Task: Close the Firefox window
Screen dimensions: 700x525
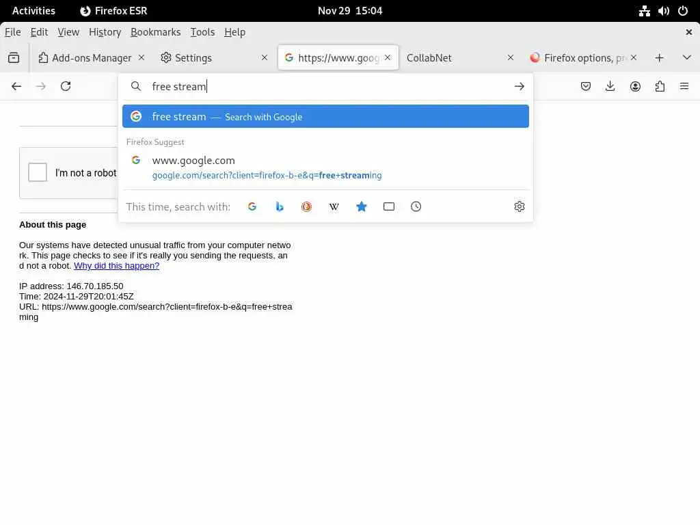Action: (x=689, y=32)
